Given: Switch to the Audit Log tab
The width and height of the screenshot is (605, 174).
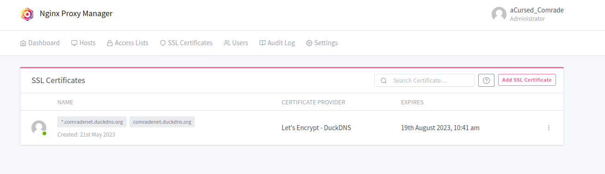Looking at the screenshot, I should tap(277, 43).
